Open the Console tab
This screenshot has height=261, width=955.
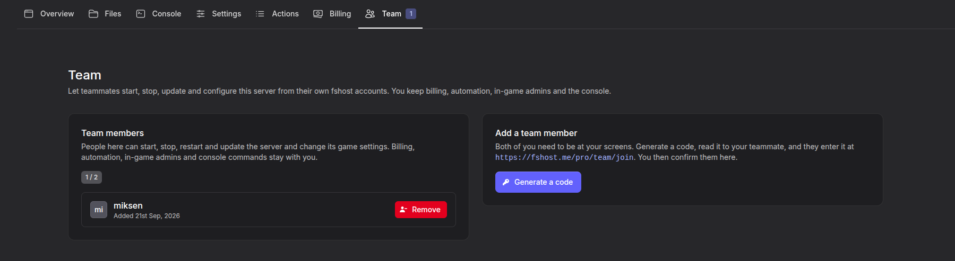pos(159,14)
